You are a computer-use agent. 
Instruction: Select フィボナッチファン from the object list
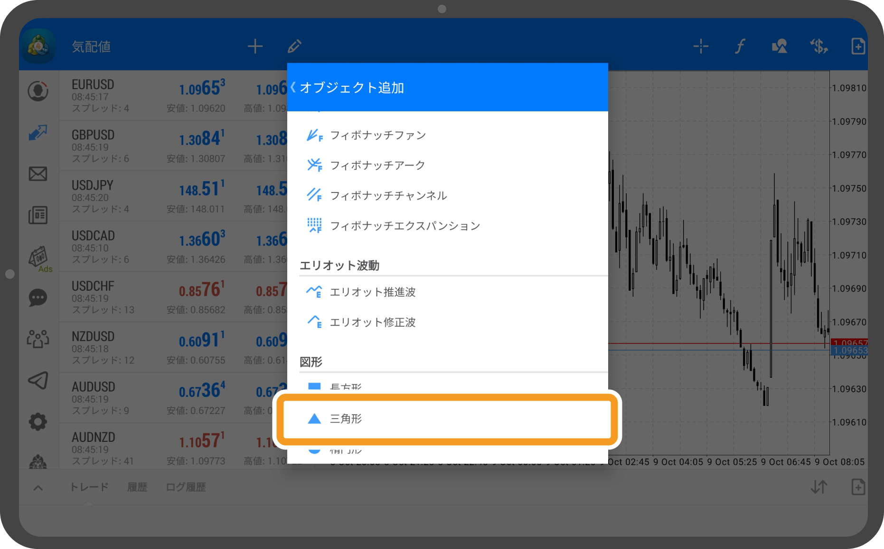click(378, 135)
